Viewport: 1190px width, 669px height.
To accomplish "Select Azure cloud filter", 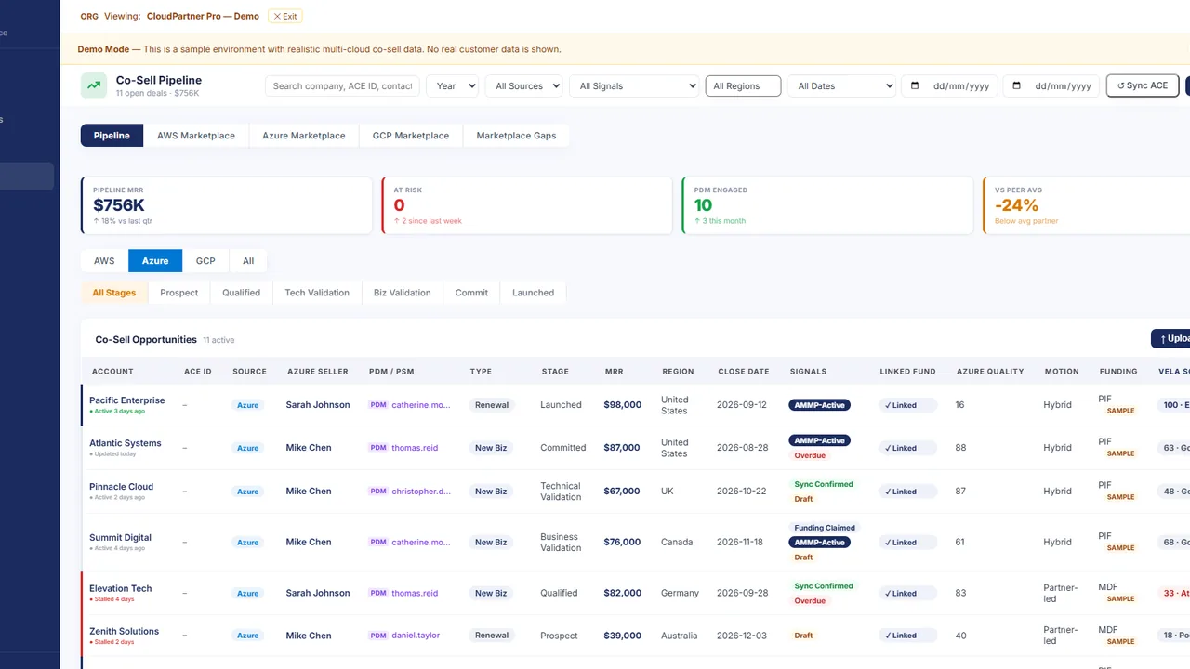I will coord(155,261).
